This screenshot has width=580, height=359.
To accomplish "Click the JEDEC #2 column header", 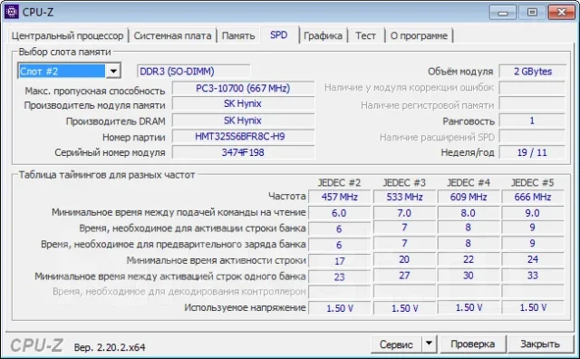I will pos(339,183).
